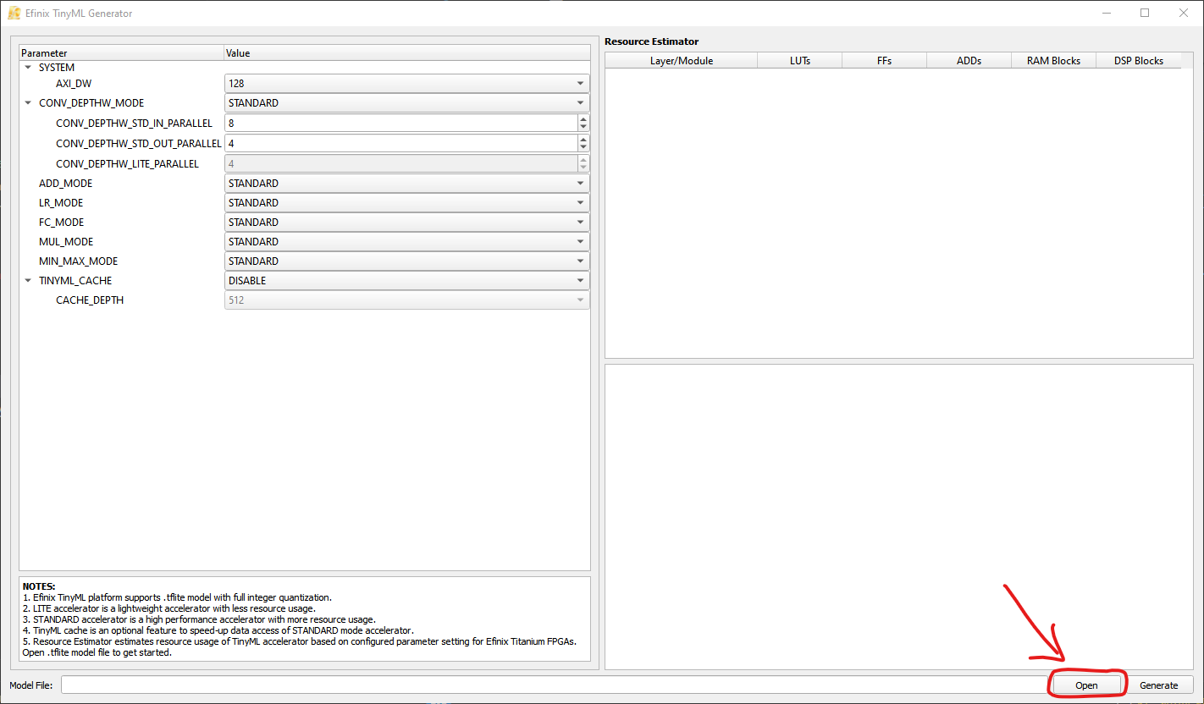Image resolution: width=1204 pixels, height=704 pixels.
Task: Increase CONV_DEPTHW_STD_OUT_PARALLEL with up arrow
Action: pyautogui.click(x=583, y=140)
